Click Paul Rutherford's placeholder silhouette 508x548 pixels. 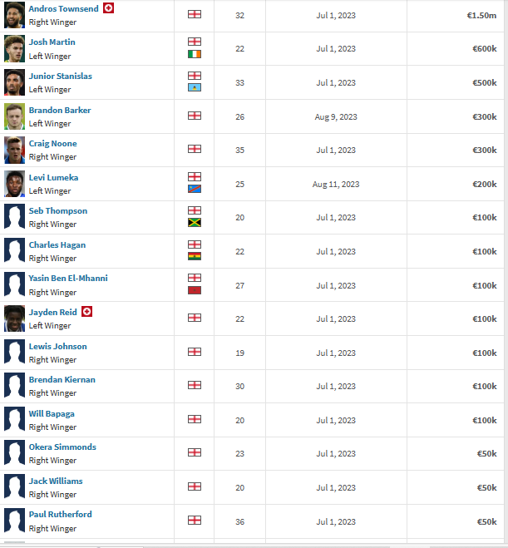tap(14, 521)
